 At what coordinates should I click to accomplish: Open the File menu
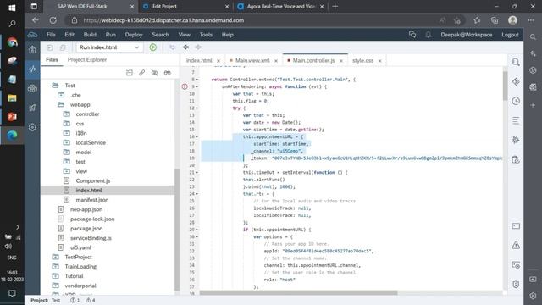(x=51, y=35)
